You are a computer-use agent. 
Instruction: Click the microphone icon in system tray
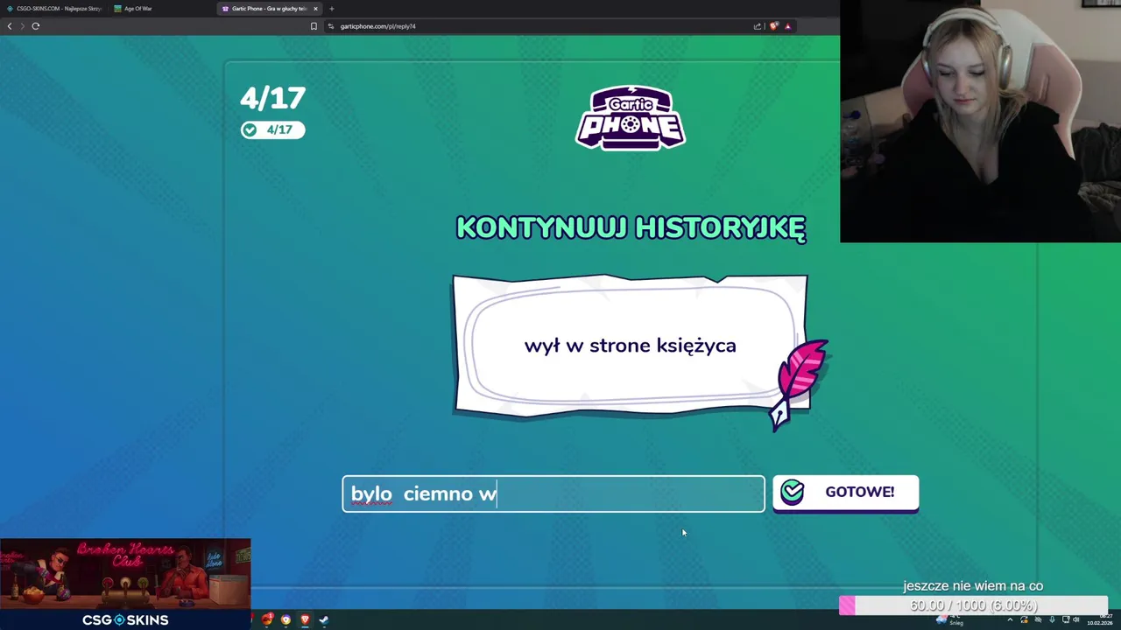1052,619
